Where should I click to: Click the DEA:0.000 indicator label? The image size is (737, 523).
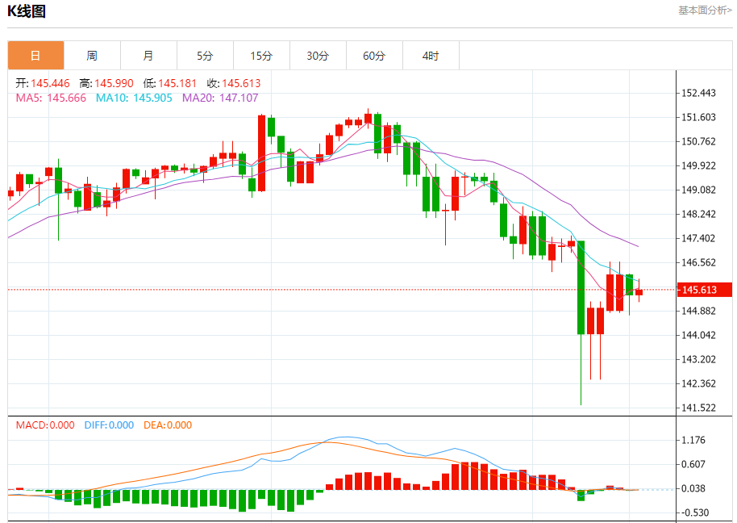pyautogui.click(x=168, y=425)
